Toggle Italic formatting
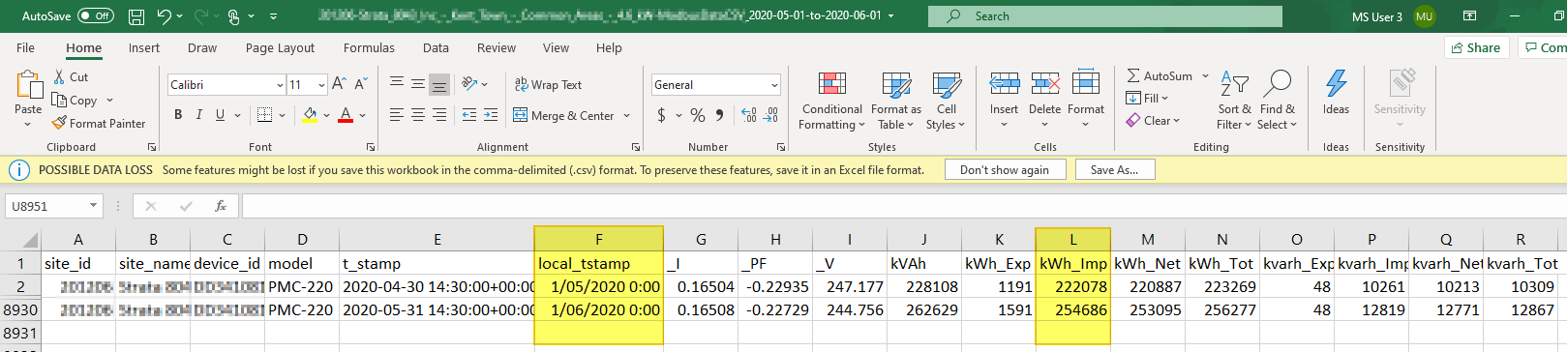Screen dimensions: 1567x352 pyautogui.click(x=199, y=115)
